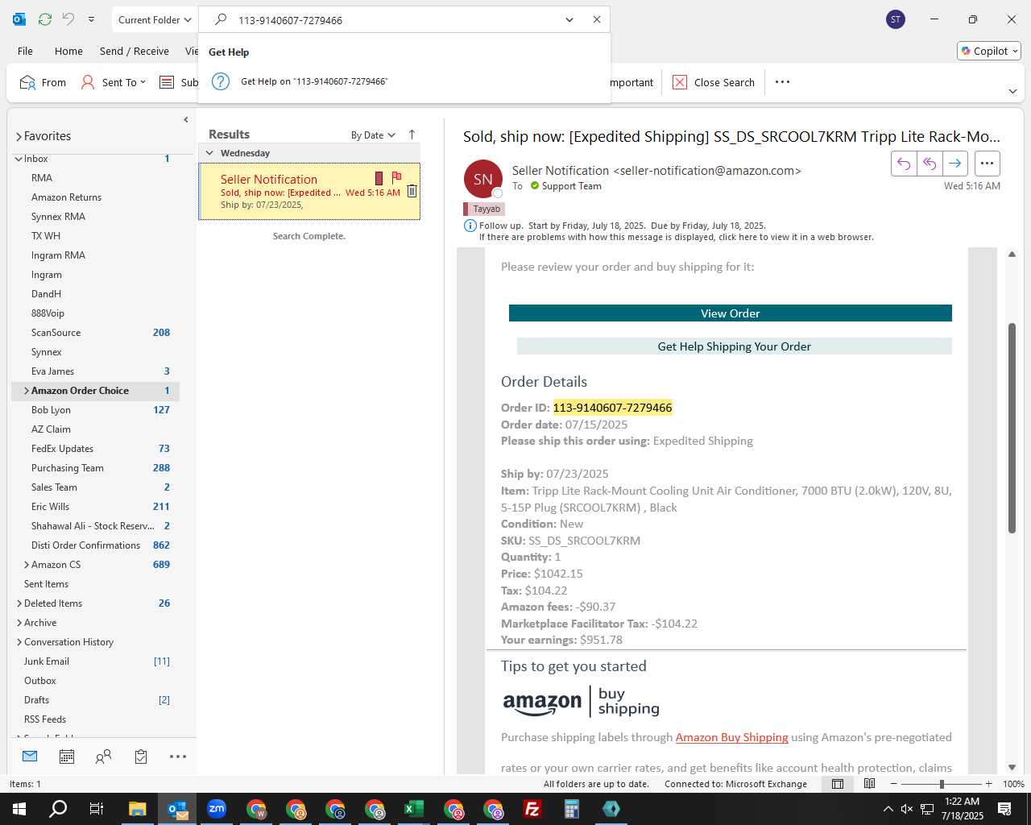Switch to Calendar view icon
The width and height of the screenshot is (1031, 825).
click(x=67, y=757)
